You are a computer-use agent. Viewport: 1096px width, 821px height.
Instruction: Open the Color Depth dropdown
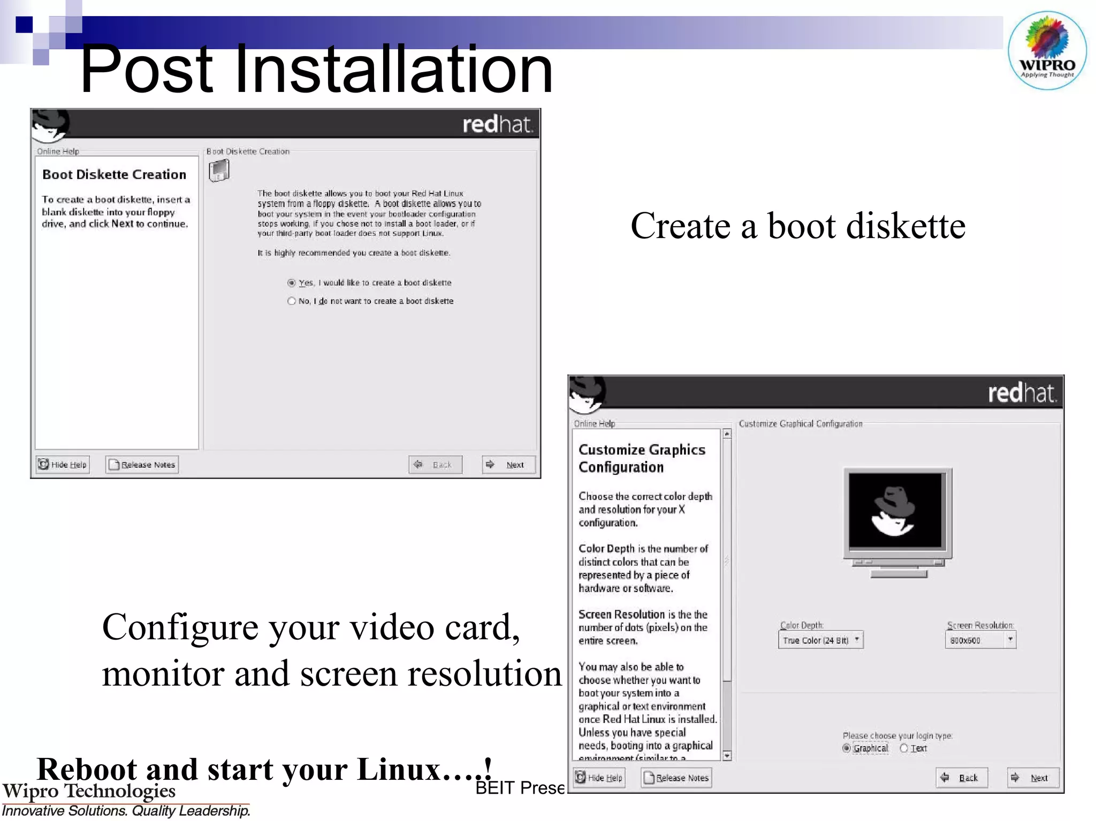(821, 640)
